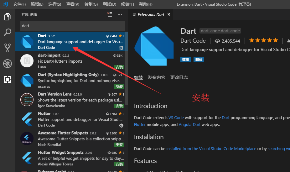Switch to the 更改日志 changelog tab
The height and width of the screenshot is (172, 290).
[x=179, y=77]
